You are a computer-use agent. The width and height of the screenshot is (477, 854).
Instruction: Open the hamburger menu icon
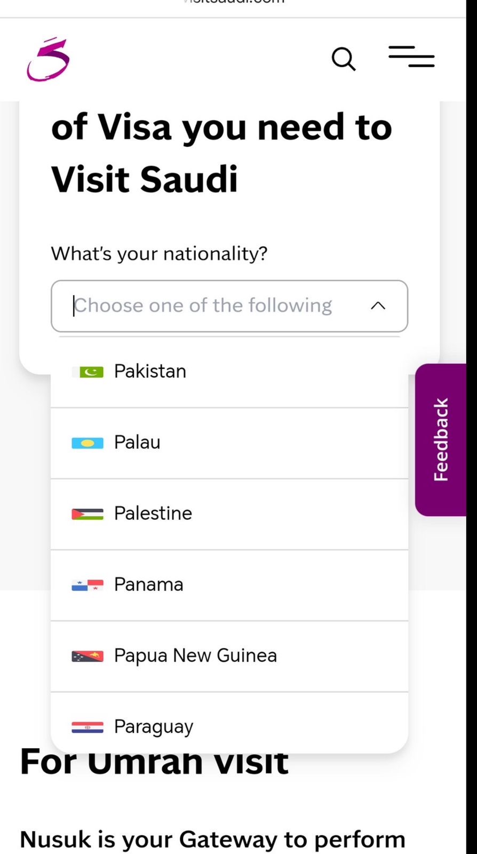(x=411, y=57)
